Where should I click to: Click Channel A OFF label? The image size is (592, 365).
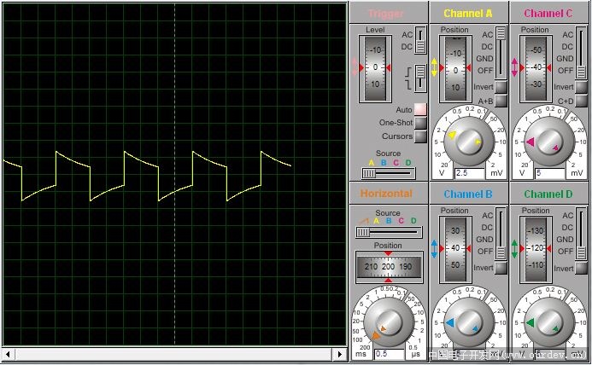pos(485,71)
